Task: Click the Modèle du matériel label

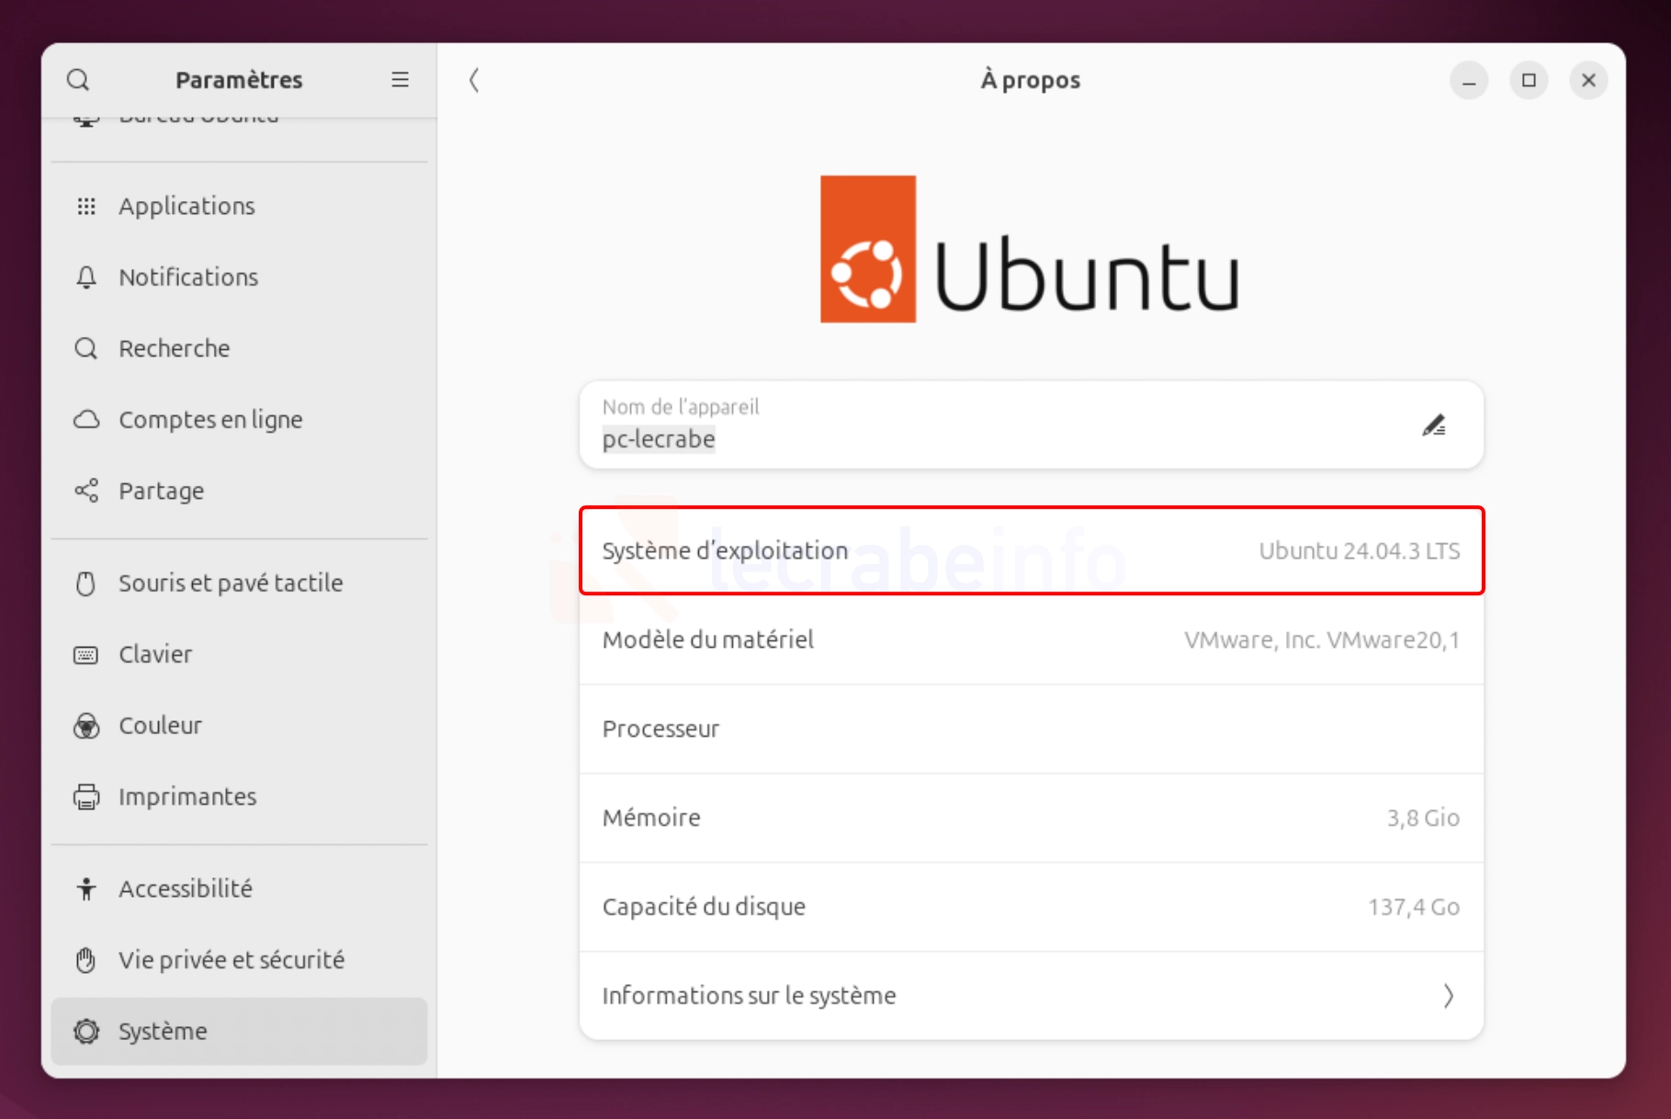Action: (708, 639)
